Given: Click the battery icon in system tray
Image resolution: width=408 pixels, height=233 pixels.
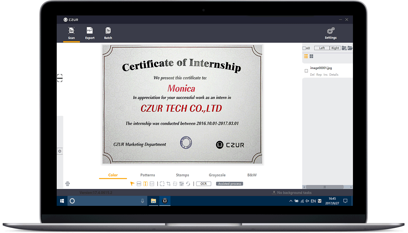Looking at the screenshot, I should point(296,201).
